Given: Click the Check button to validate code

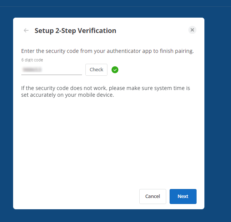Looking at the screenshot, I should coord(96,70).
